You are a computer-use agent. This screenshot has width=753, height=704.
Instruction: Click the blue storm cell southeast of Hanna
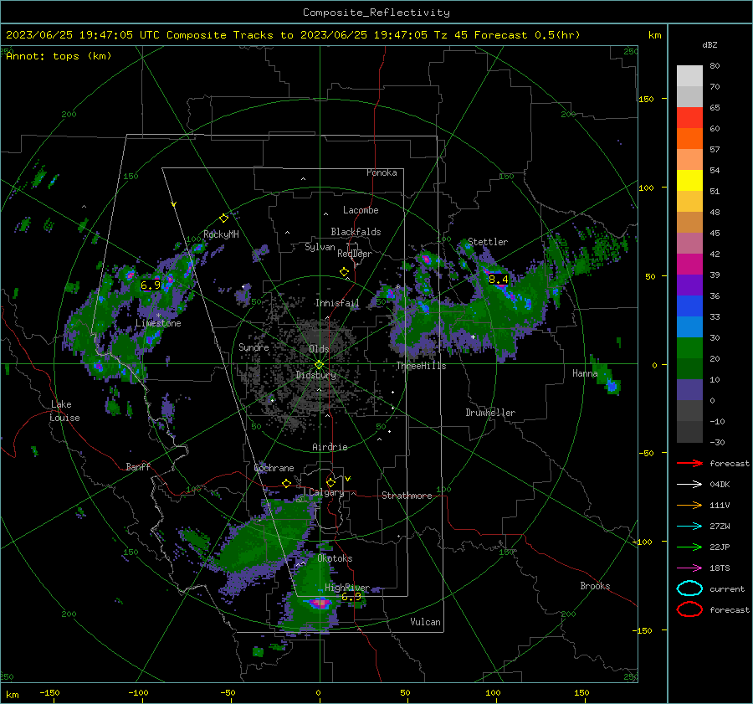(x=612, y=385)
